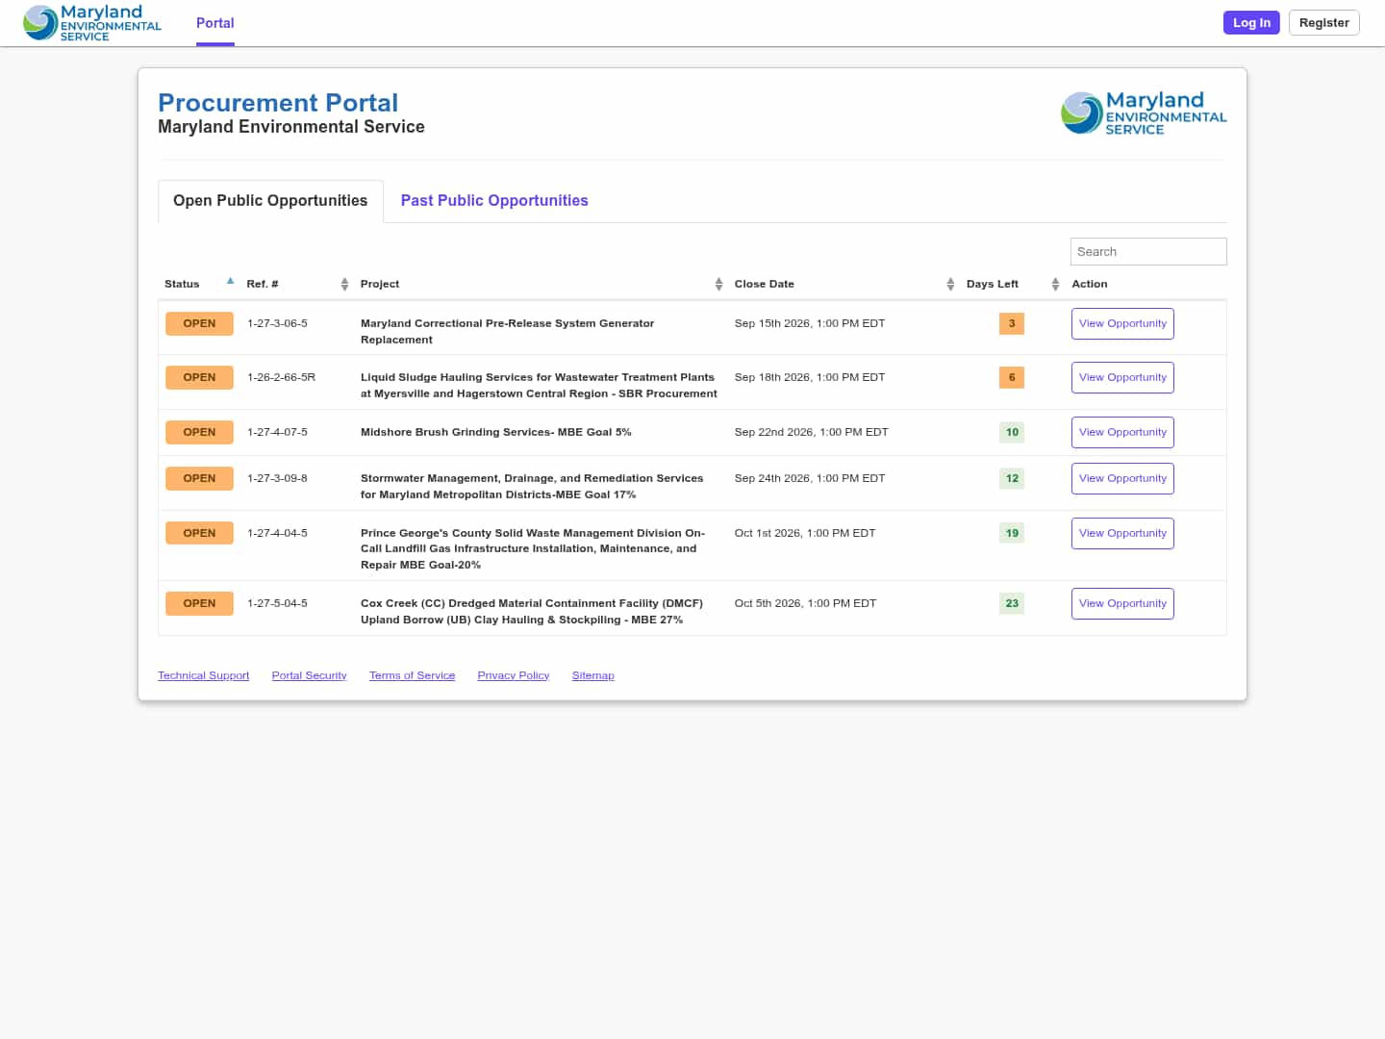Open the Sitemap link
This screenshot has width=1385, height=1039.
click(x=592, y=676)
